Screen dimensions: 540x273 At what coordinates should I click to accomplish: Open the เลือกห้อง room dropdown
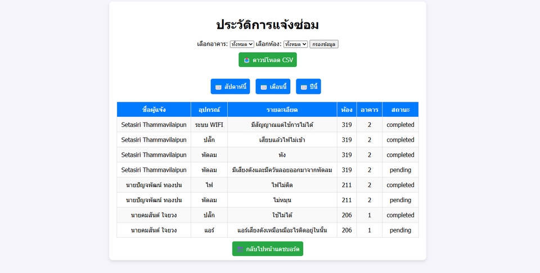point(295,44)
